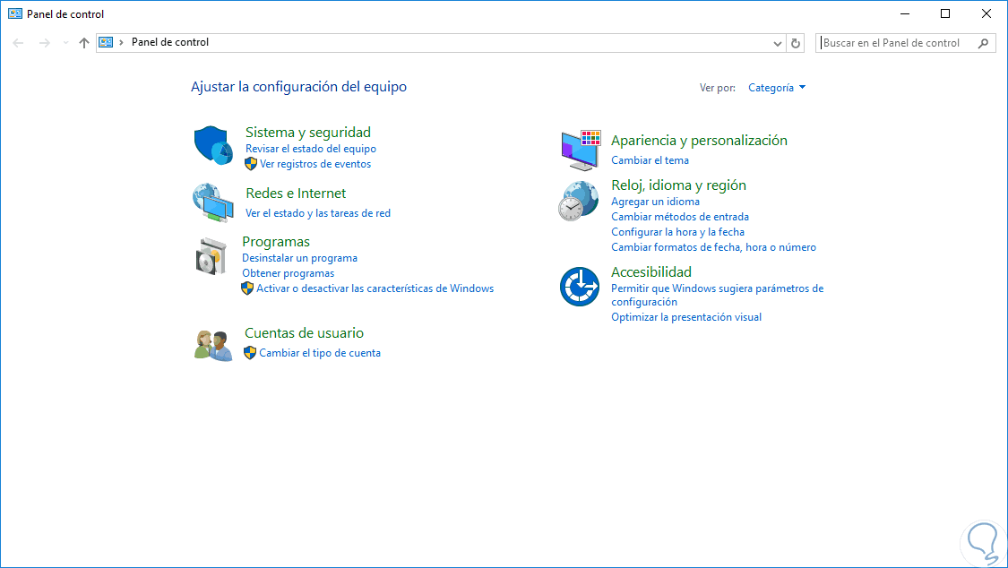The height and width of the screenshot is (568, 1008).
Task: Click Activar o desactivar las características de Windows
Action: click(x=375, y=288)
